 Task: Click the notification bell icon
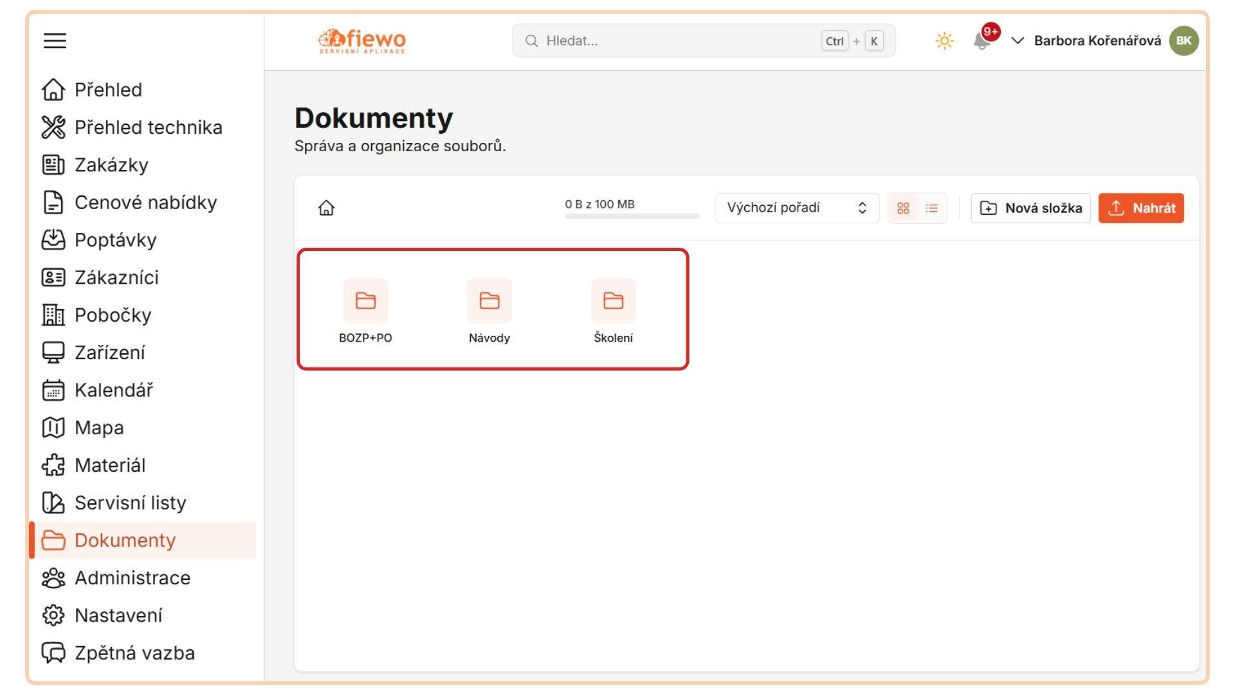coord(982,42)
